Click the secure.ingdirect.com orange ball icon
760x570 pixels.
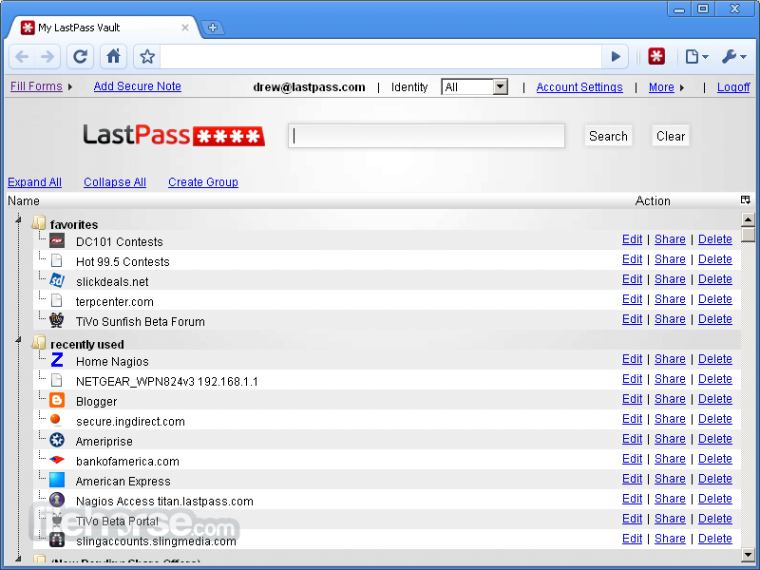pos(55,419)
